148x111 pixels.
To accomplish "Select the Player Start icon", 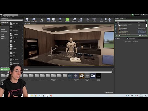I will (x=11, y=38).
